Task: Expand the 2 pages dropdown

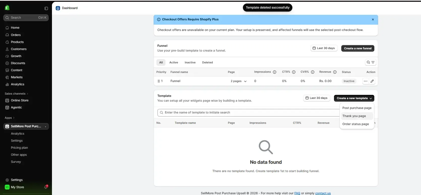Action: (239, 81)
